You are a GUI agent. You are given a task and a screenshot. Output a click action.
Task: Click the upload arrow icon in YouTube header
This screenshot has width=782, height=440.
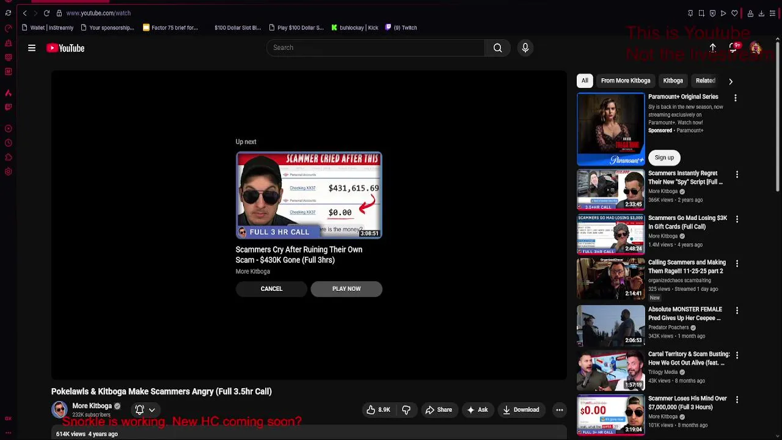coord(713,48)
